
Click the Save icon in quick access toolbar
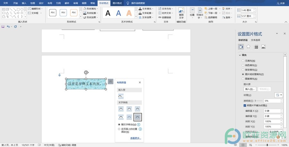coord(3,27)
